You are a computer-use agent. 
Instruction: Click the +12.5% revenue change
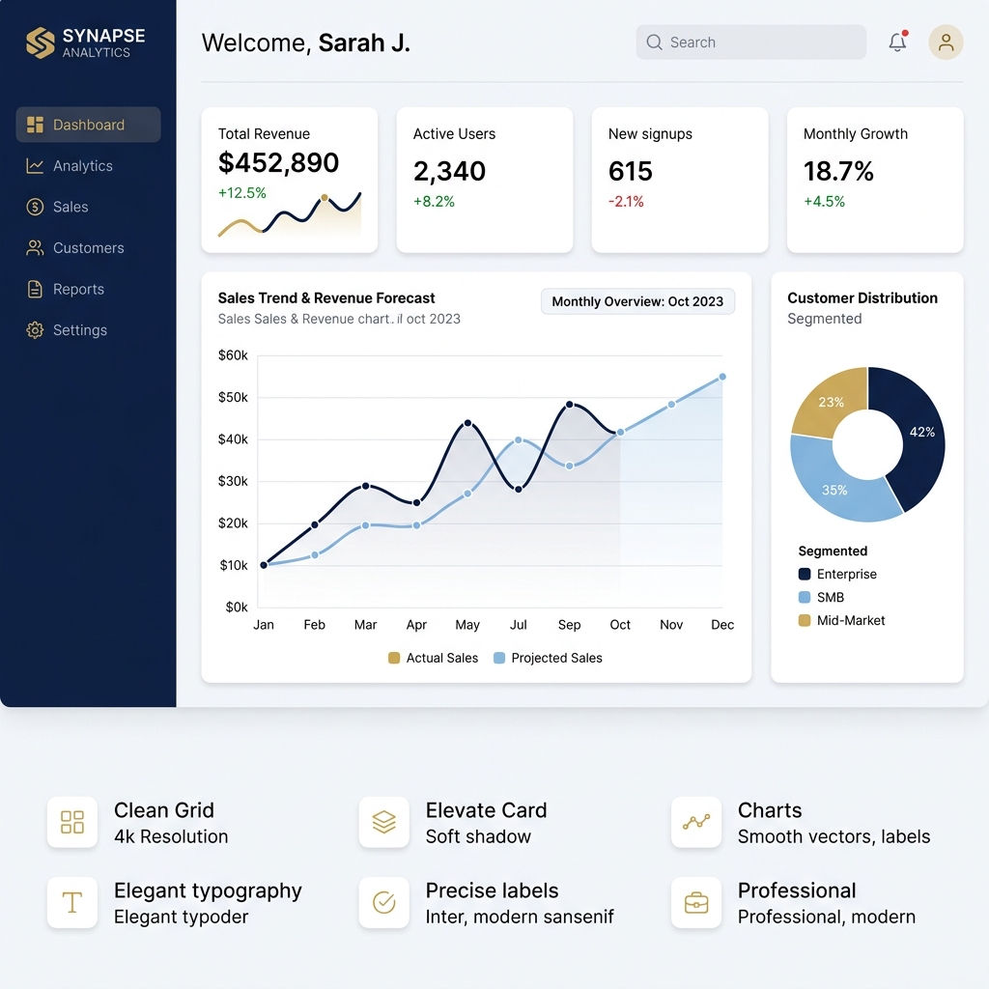[241, 193]
